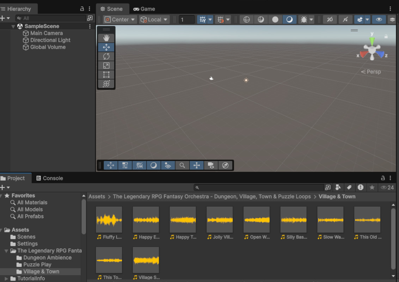Toggle scene visibility eye icon
399x282 pixels.
tap(379, 20)
